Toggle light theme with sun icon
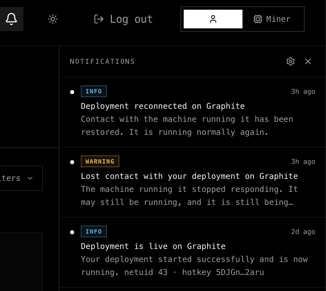This screenshot has width=326, height=291. [x=52, y=19]
